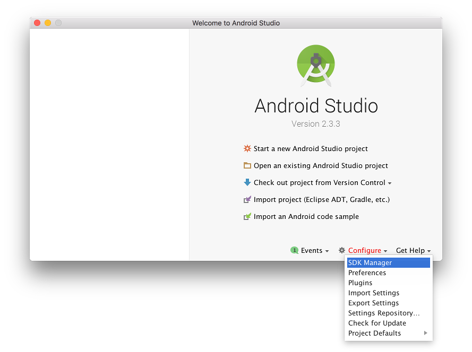The height and width of the screenshot is (352, 472).
Task: Import an Android code sample
Action: pos(306,216)
